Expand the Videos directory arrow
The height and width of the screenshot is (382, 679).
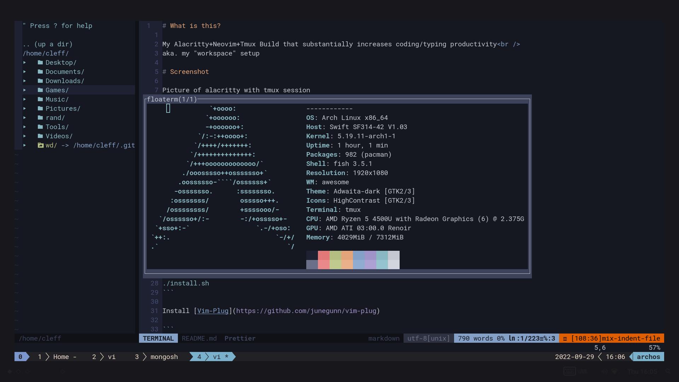(x=25, y=136)
